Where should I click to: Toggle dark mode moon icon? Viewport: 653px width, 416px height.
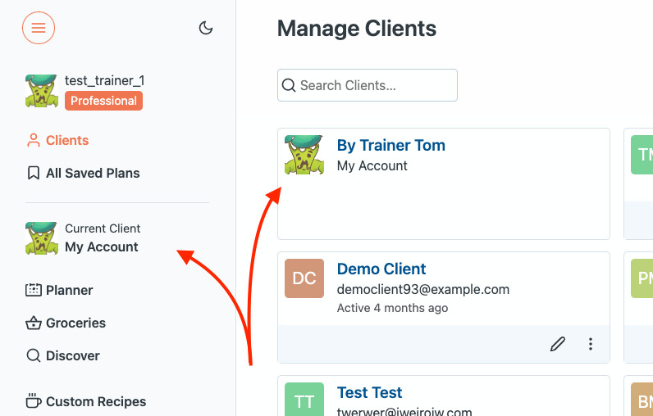206,28
